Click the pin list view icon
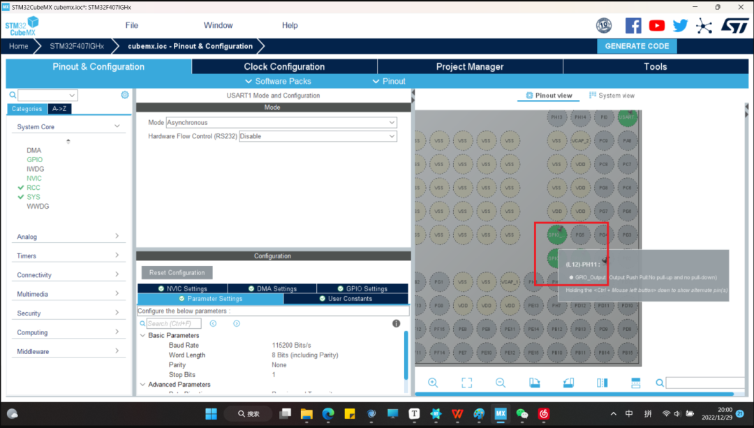The height and width of the screenshot is (428, 754). point(636,383)
